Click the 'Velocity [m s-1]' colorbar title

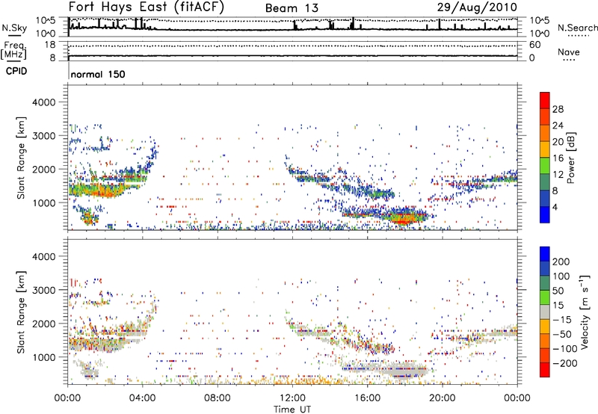tap(584, 312)
